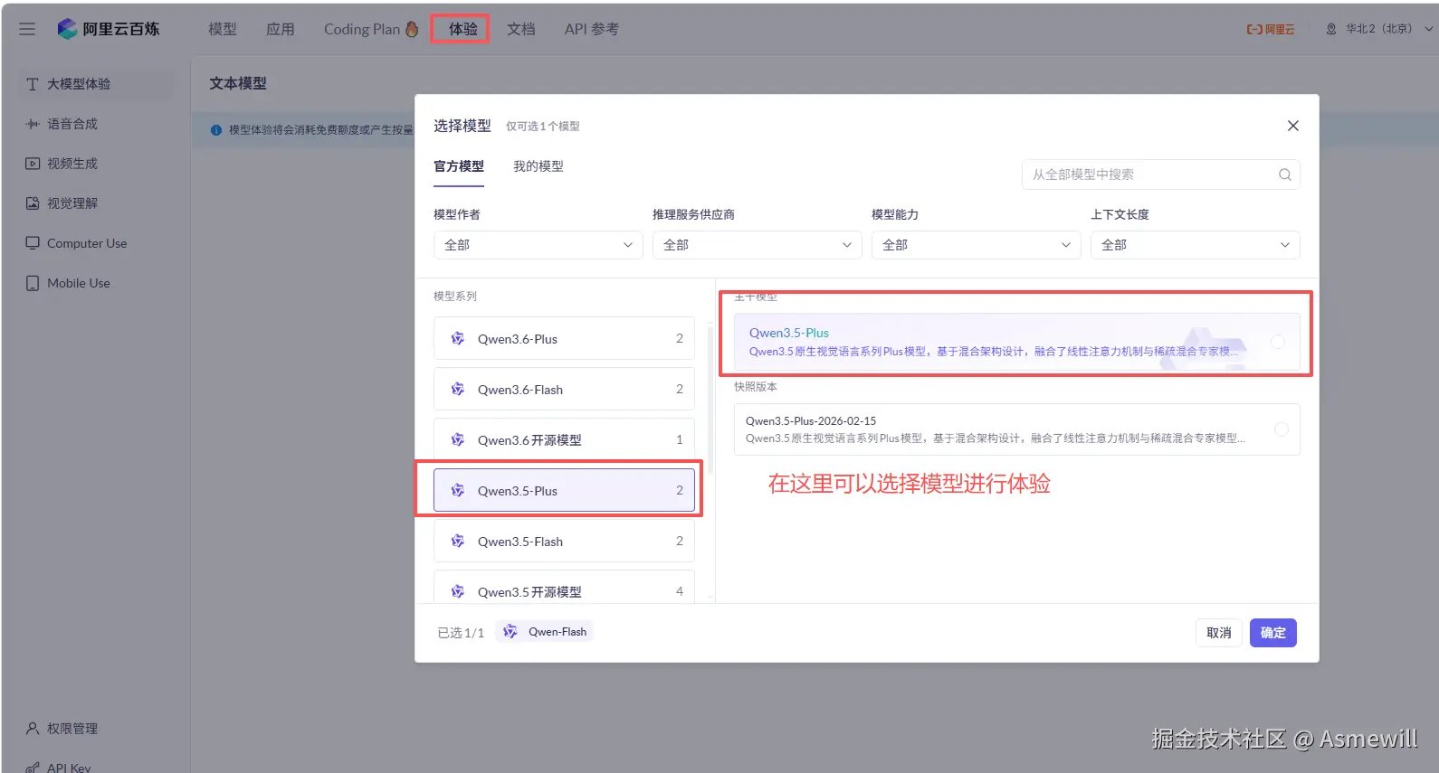This screenshot has height=773, width=1439.
Task: Open 大模型体验 in the sidebar
Action: point(96,84)
